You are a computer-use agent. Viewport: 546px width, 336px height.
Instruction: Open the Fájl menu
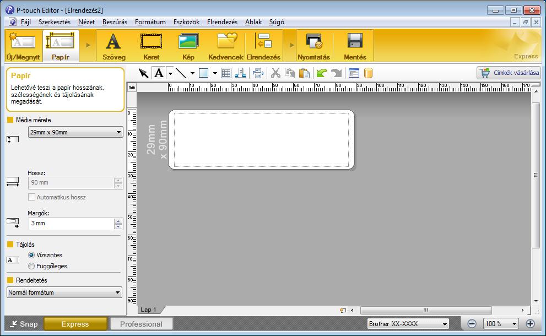pyautogui.click(x=26, y=22)
